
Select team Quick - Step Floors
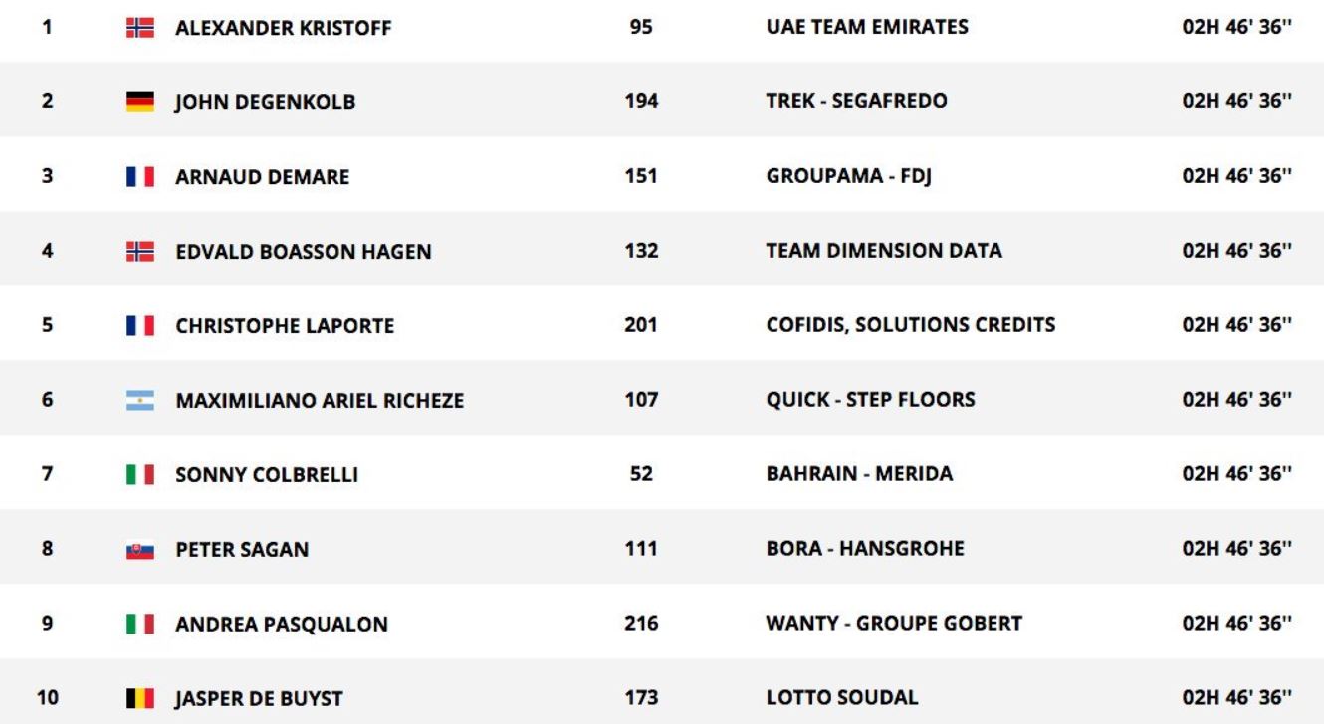(x=870, y=400)
